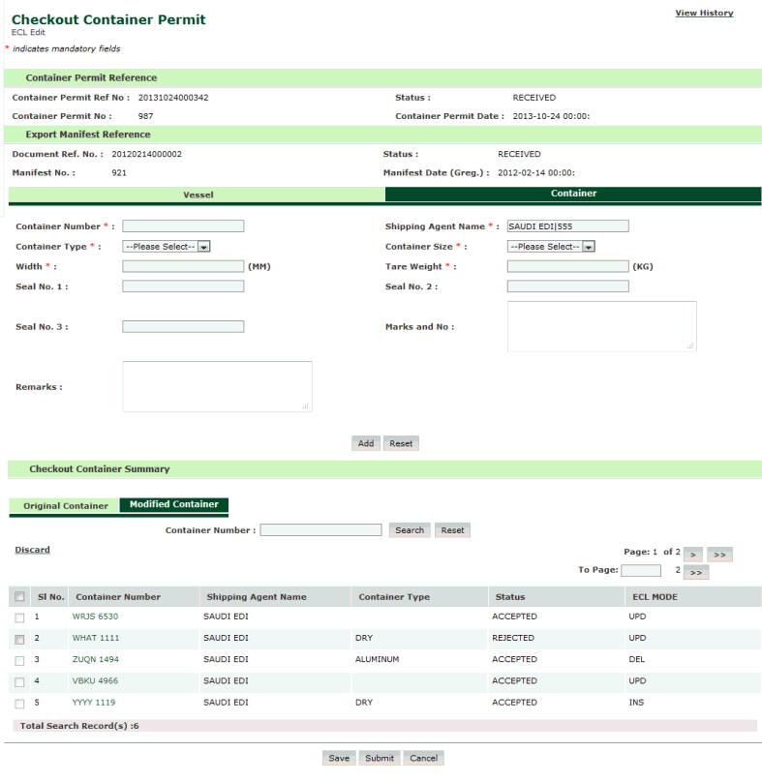Expand the Container Size dropdown
762x782 pixels.
click(551, 247)
